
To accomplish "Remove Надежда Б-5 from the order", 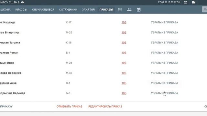I will tap(165, 93).
